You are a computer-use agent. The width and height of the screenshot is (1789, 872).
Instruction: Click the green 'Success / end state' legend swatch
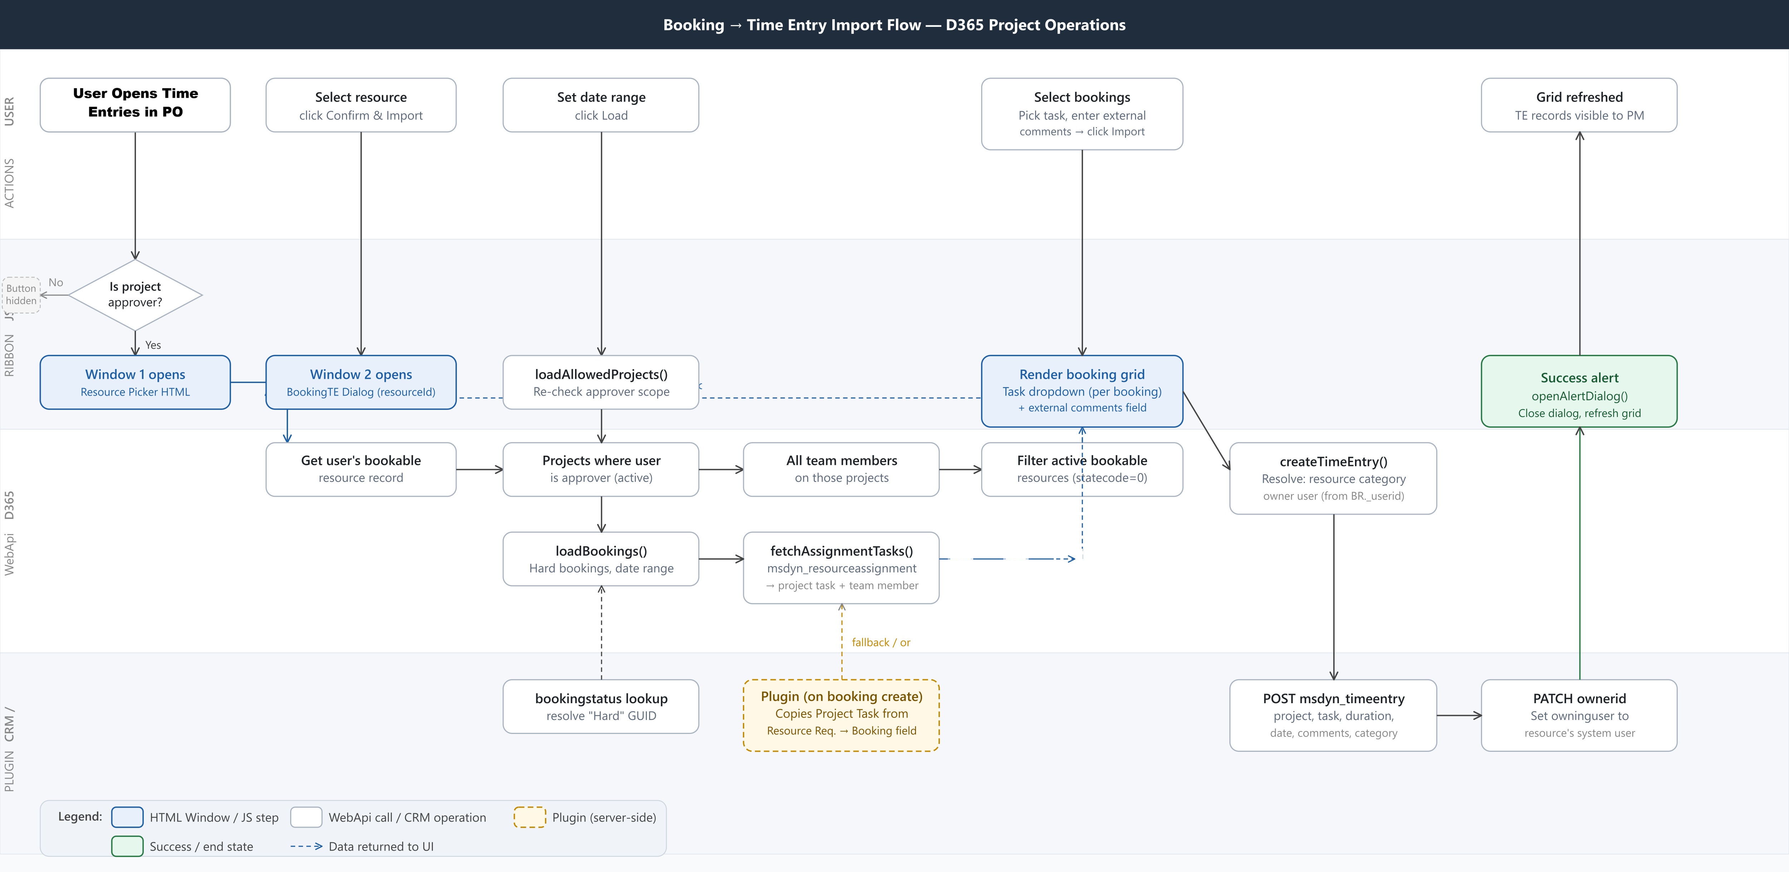coord(127,846)
